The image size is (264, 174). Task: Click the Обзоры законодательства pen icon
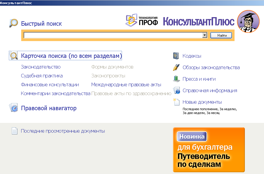pos(176,67)
